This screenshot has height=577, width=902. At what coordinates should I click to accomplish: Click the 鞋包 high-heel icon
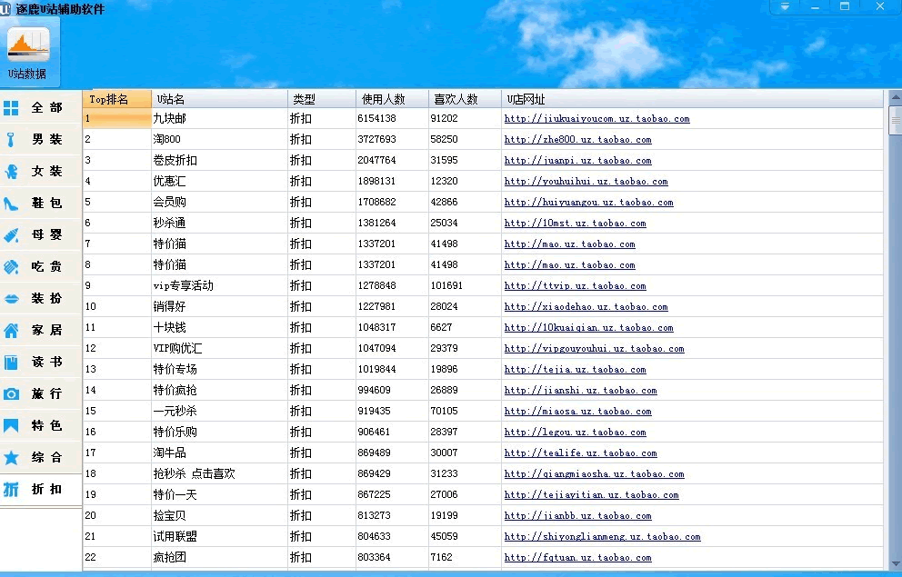pos(11,204)
